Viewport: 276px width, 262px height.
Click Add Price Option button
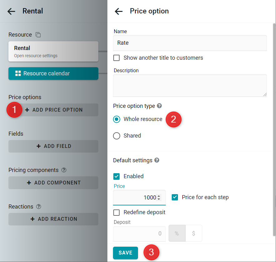tap(53, 110)
